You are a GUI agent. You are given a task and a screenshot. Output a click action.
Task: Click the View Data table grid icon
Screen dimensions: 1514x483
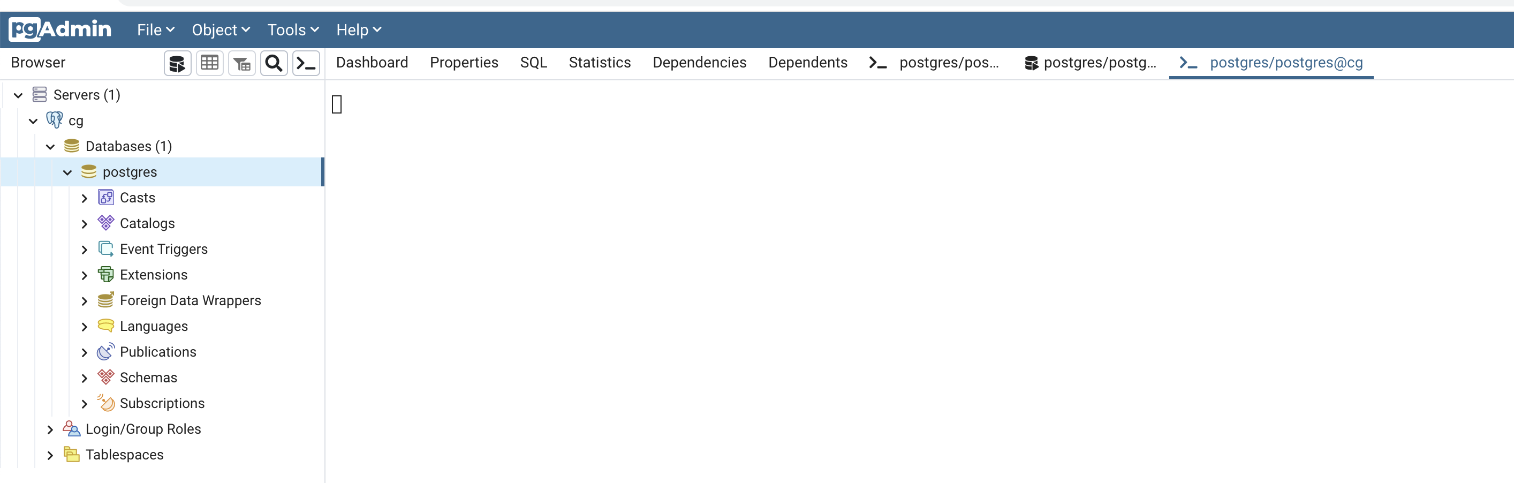tap(209, 63)
